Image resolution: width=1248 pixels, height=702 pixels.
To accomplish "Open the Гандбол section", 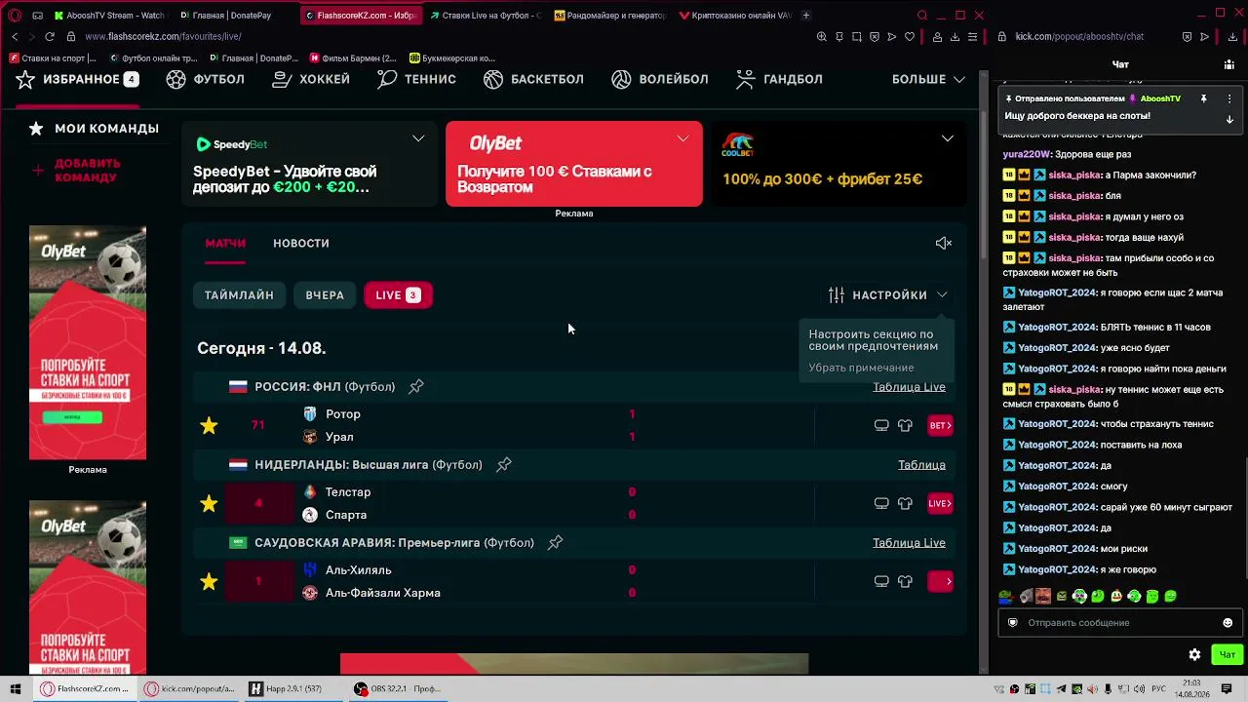I will click(779, 79).
